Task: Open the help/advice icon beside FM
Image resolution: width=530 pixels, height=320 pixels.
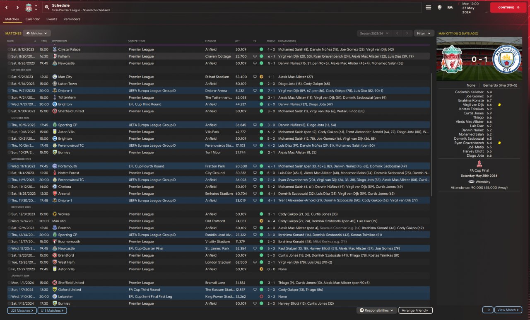Action: click(439, 7)
